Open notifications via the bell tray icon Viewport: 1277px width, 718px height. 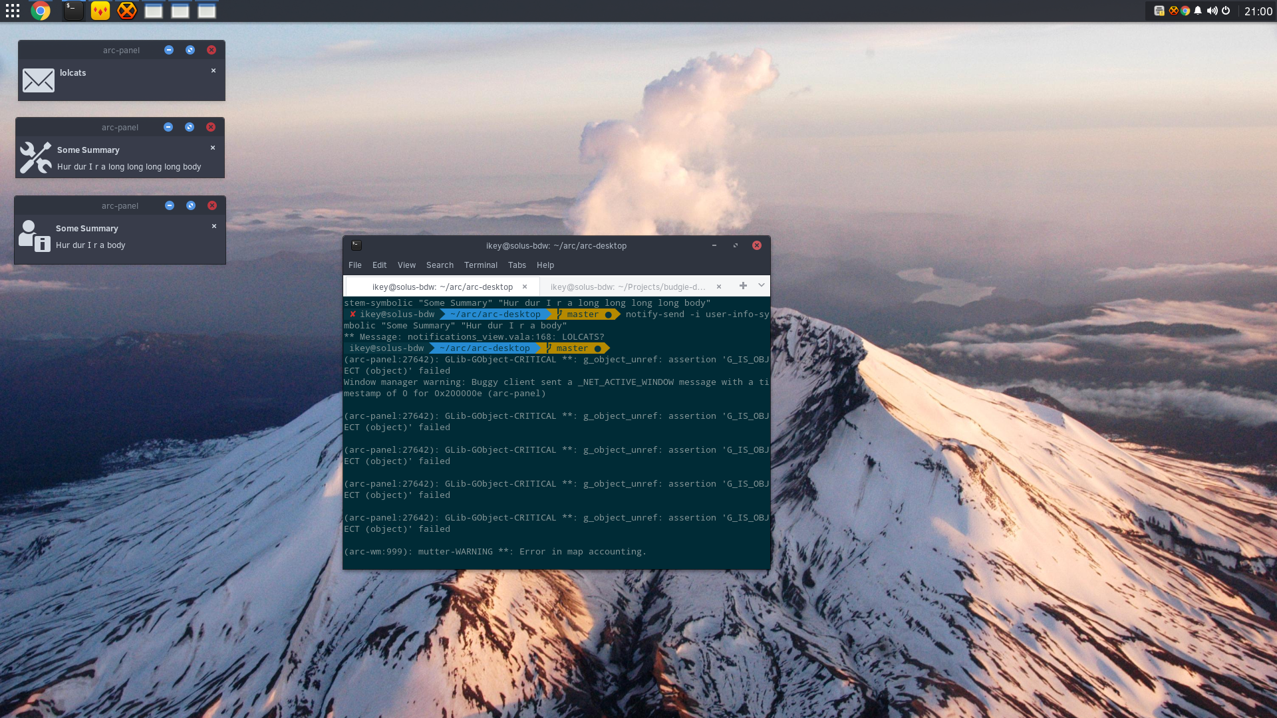click(x=1198, y=11)
